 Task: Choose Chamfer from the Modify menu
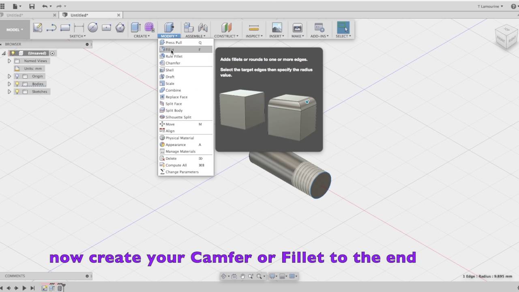pos(186,63)
